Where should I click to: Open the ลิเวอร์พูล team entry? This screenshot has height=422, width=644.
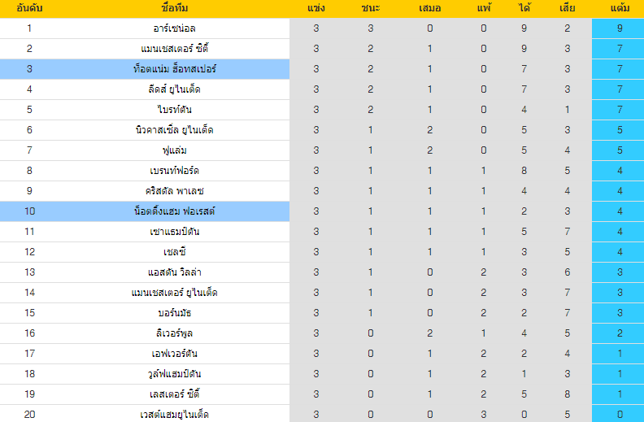(175, 333)
